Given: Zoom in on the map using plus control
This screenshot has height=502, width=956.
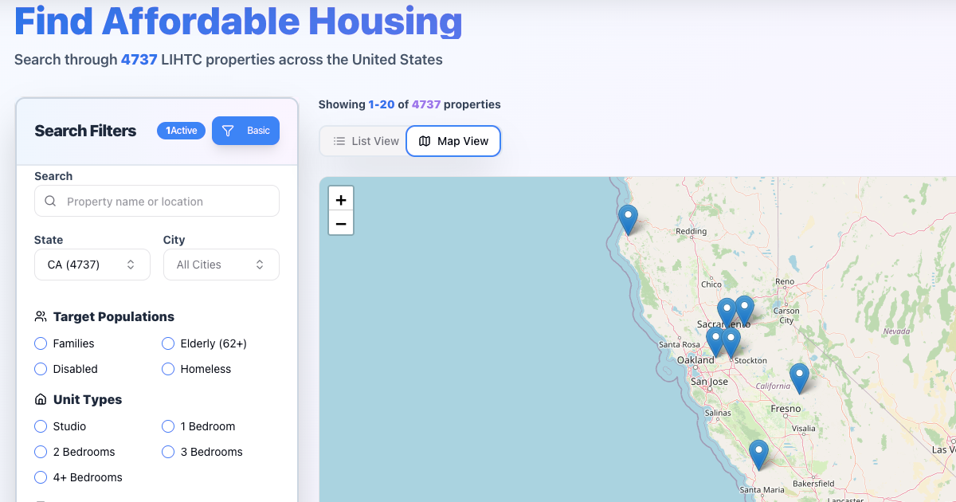Looking at the screenshot, I should point(340,198).
